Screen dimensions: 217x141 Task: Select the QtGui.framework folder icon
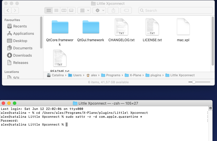[91, 27]
